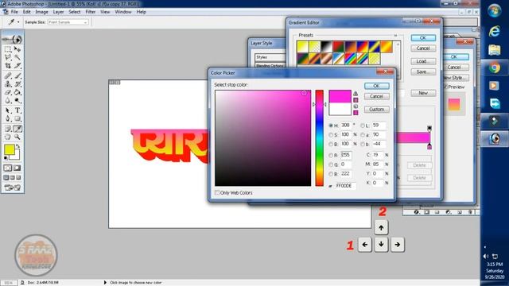Screen dimensions: 509x286
Task: Click Cancel in Color Picker
Action: [376, 96]
